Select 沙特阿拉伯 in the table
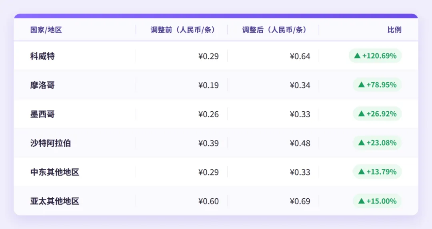 [50, 143]
